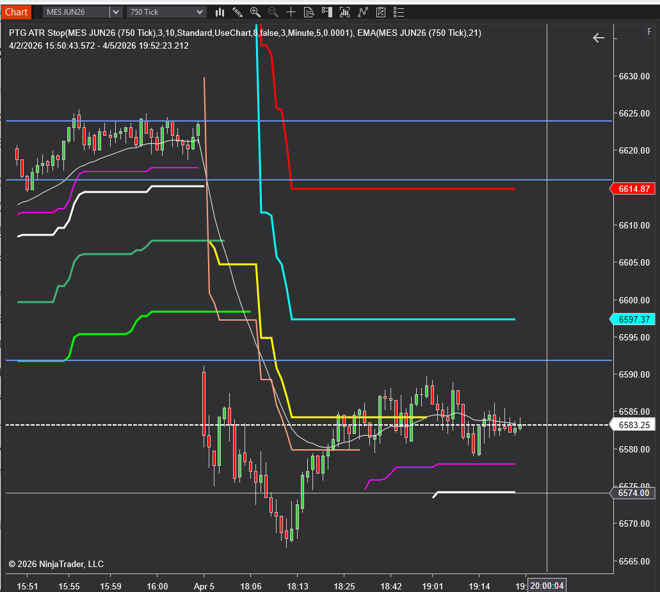Open the bar type candlestick icon

pyautogui.click(x=220, y=12)
